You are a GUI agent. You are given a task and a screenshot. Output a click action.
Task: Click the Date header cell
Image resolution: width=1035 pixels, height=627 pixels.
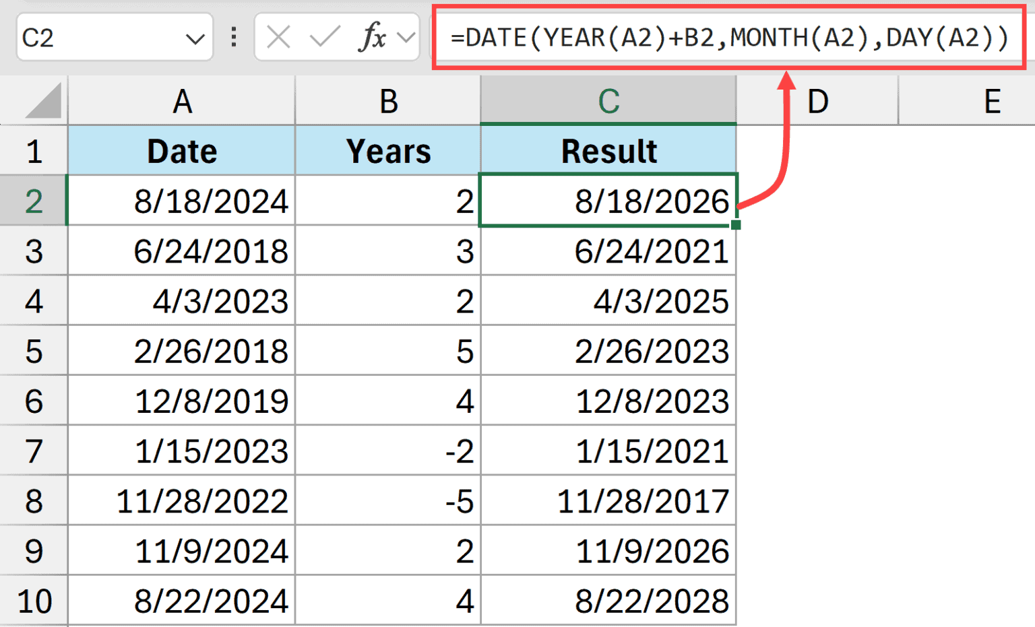182,151
